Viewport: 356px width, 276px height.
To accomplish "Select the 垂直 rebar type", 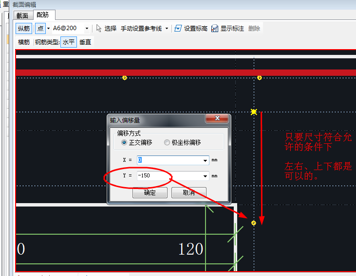I will (x=85, y=42).
